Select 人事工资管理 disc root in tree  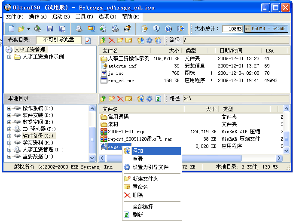tap(30, 50)
